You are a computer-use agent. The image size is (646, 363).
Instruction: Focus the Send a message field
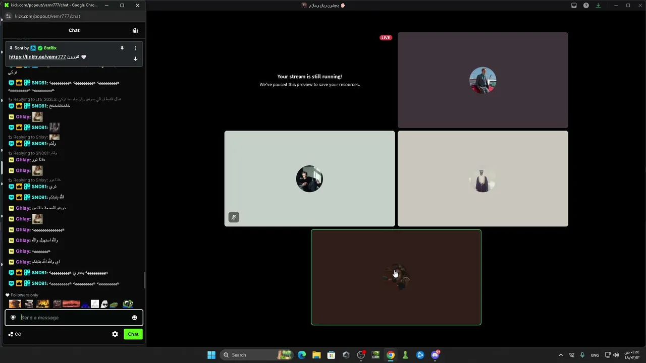[74, 318]
